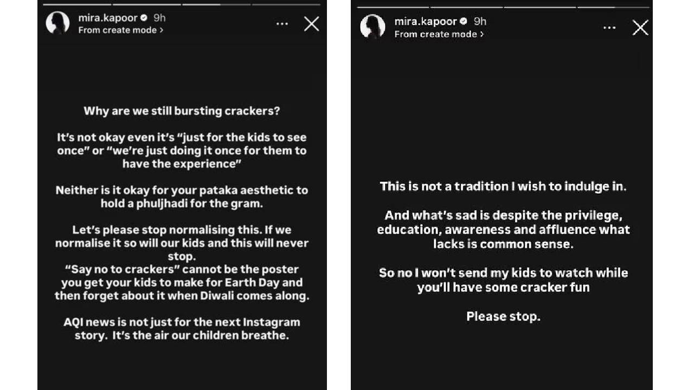Click "Why are we still bursting crackers?" text

pos(182,111)
